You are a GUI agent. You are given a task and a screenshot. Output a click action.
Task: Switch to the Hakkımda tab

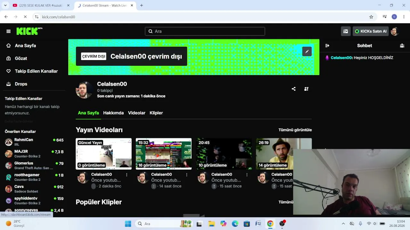pos(113,113)
